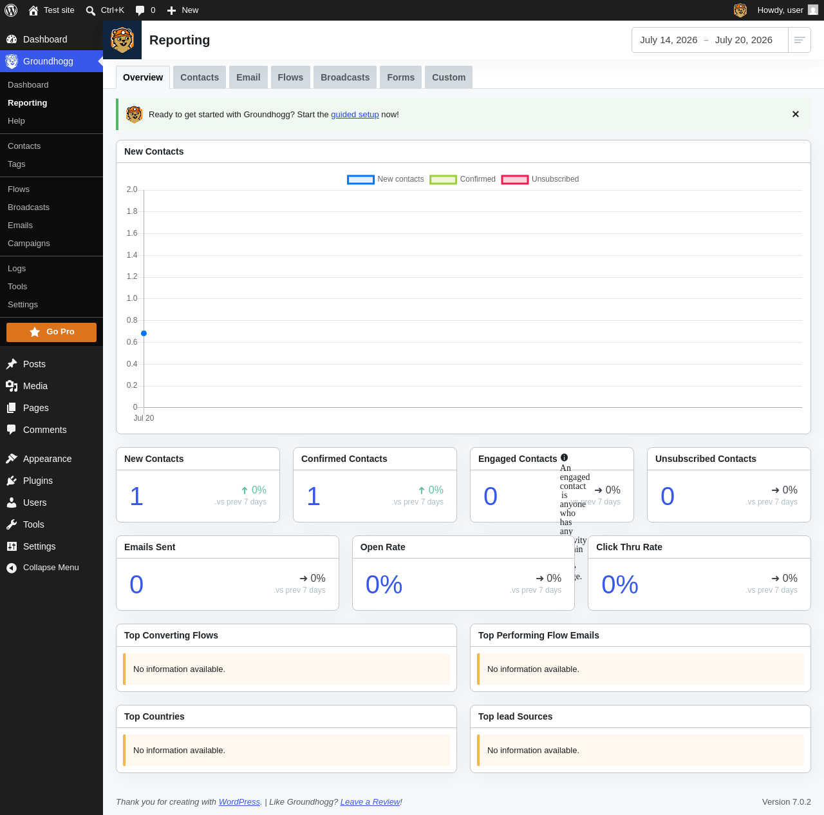Open comments bubble in admin bar
The width and height of the screenshot is (824, 815).
coord(140,10)
